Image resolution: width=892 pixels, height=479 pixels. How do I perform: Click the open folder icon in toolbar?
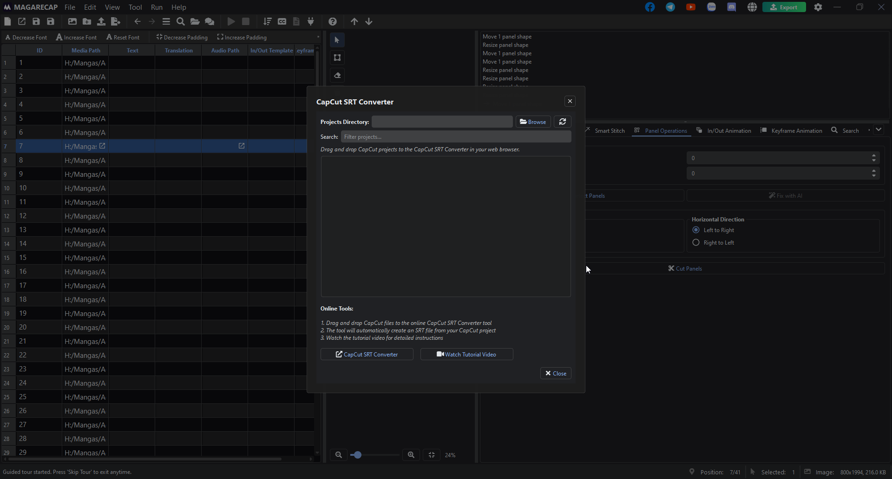195,21
